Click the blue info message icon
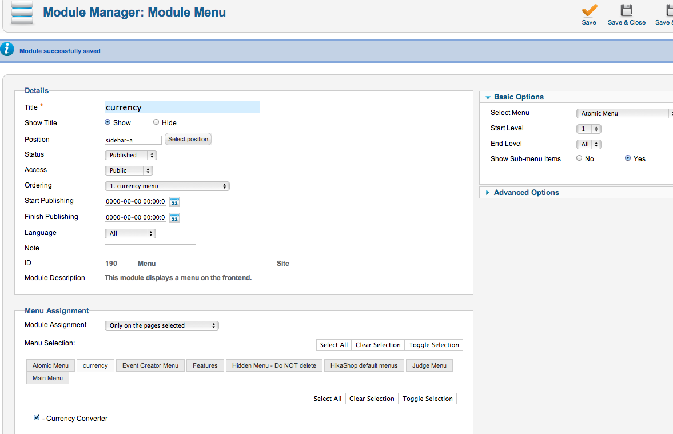 click(7, 50)
